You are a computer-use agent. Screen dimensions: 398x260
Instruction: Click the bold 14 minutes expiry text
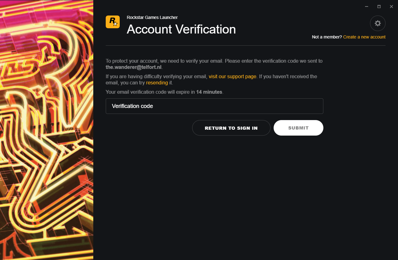[x=209, y=92]
